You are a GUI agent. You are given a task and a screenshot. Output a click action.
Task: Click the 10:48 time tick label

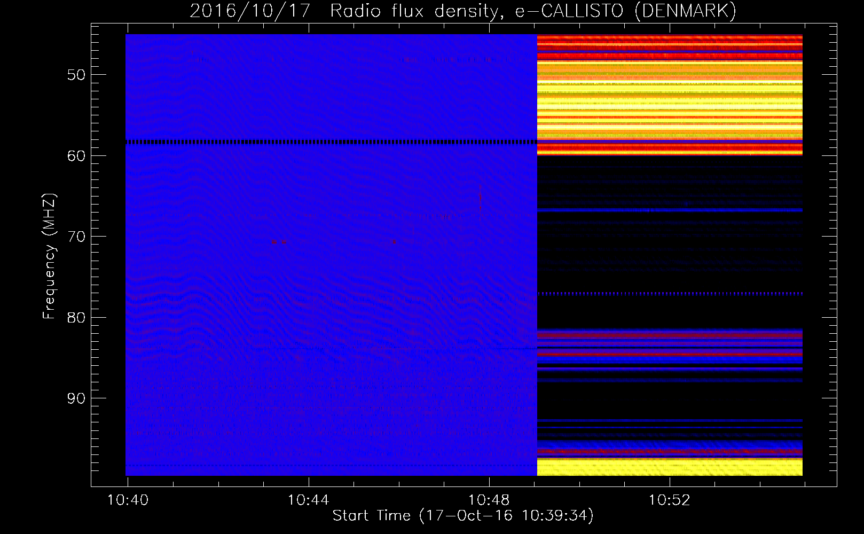(489, 500)
